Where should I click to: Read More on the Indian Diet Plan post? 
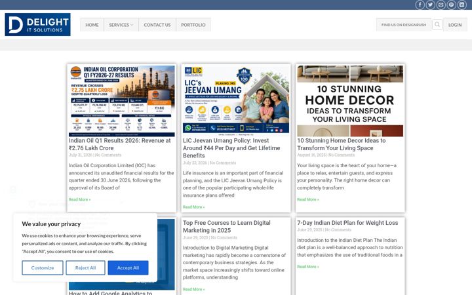(308, 267)
